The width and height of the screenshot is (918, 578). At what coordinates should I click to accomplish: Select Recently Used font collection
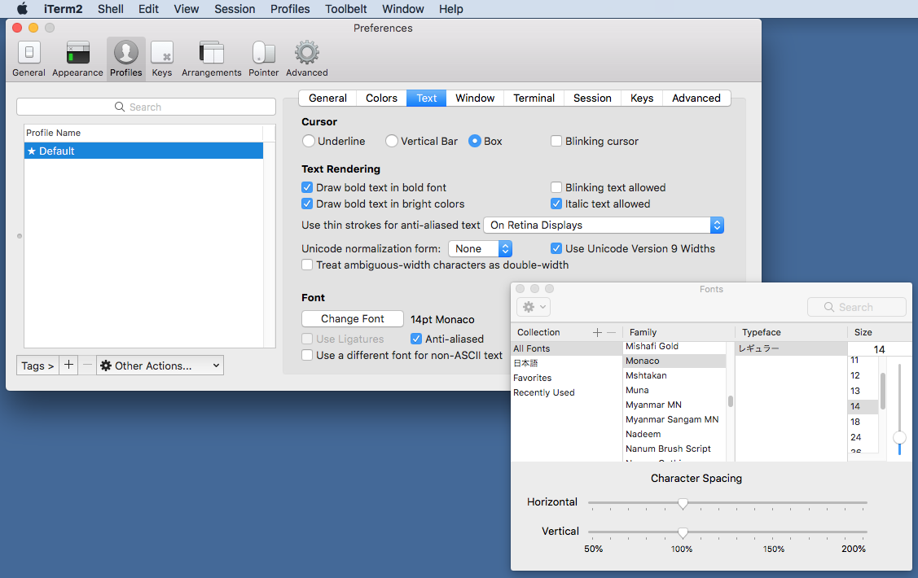point(564,392)
